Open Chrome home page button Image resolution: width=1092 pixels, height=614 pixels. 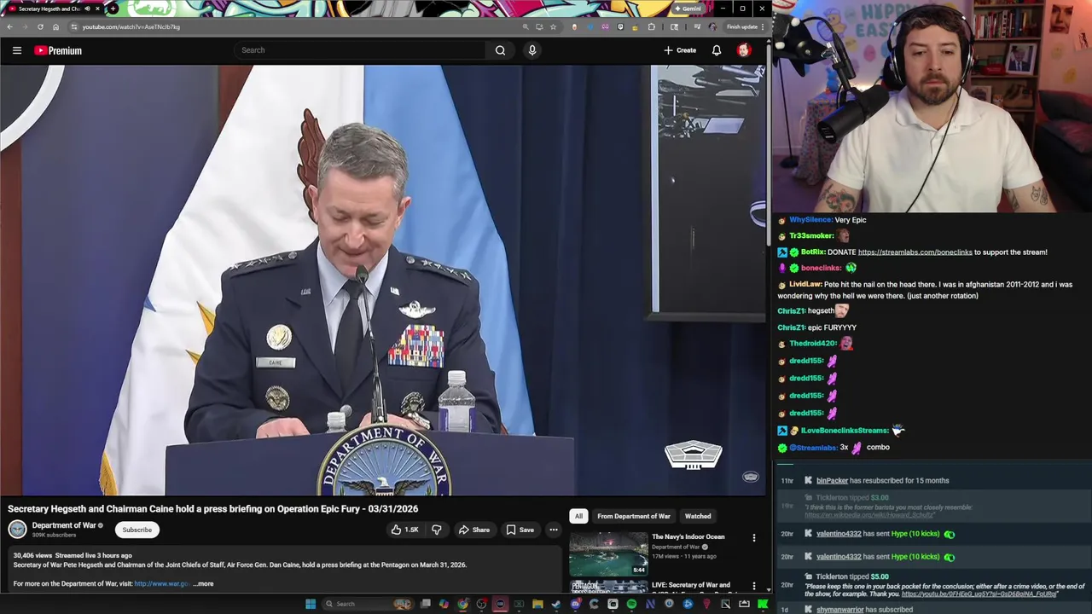pos(55,26)
